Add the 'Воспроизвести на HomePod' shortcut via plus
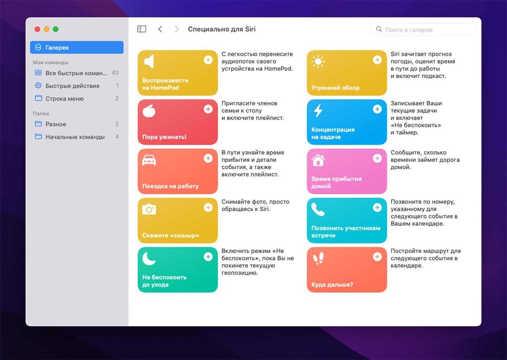507x360 pixels. point(208,60)
